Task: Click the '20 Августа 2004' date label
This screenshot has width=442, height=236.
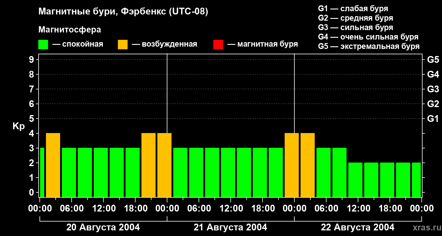Action: point(103,227)
